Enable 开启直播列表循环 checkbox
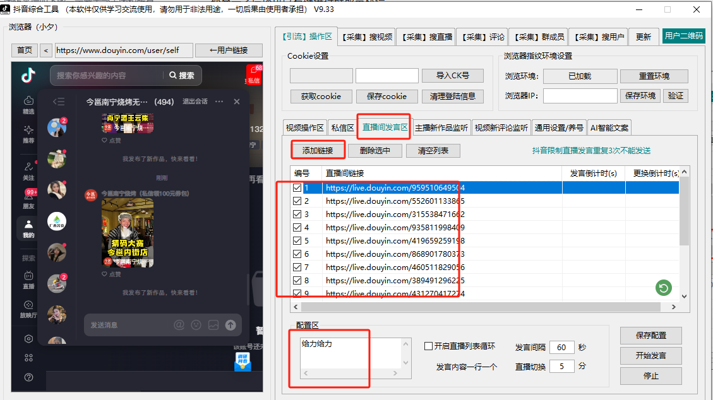713x400 pixels. coord(428,346)
